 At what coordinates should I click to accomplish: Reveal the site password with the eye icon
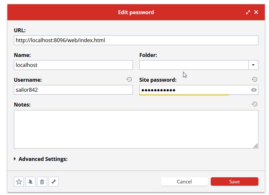click(254, 90)
